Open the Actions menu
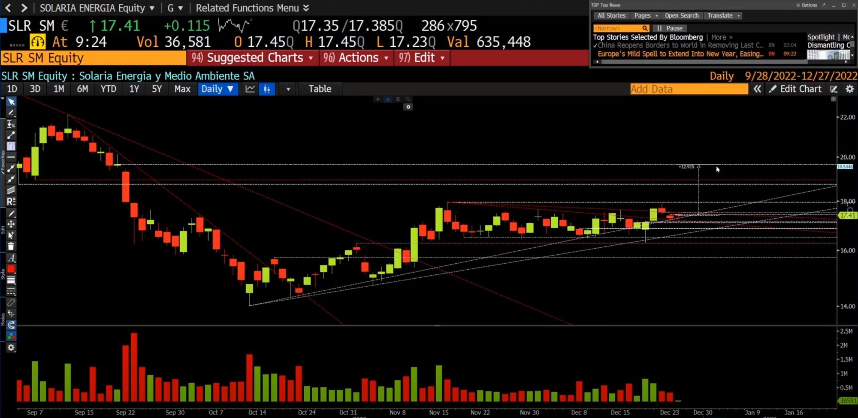 (x=356, y=58)
